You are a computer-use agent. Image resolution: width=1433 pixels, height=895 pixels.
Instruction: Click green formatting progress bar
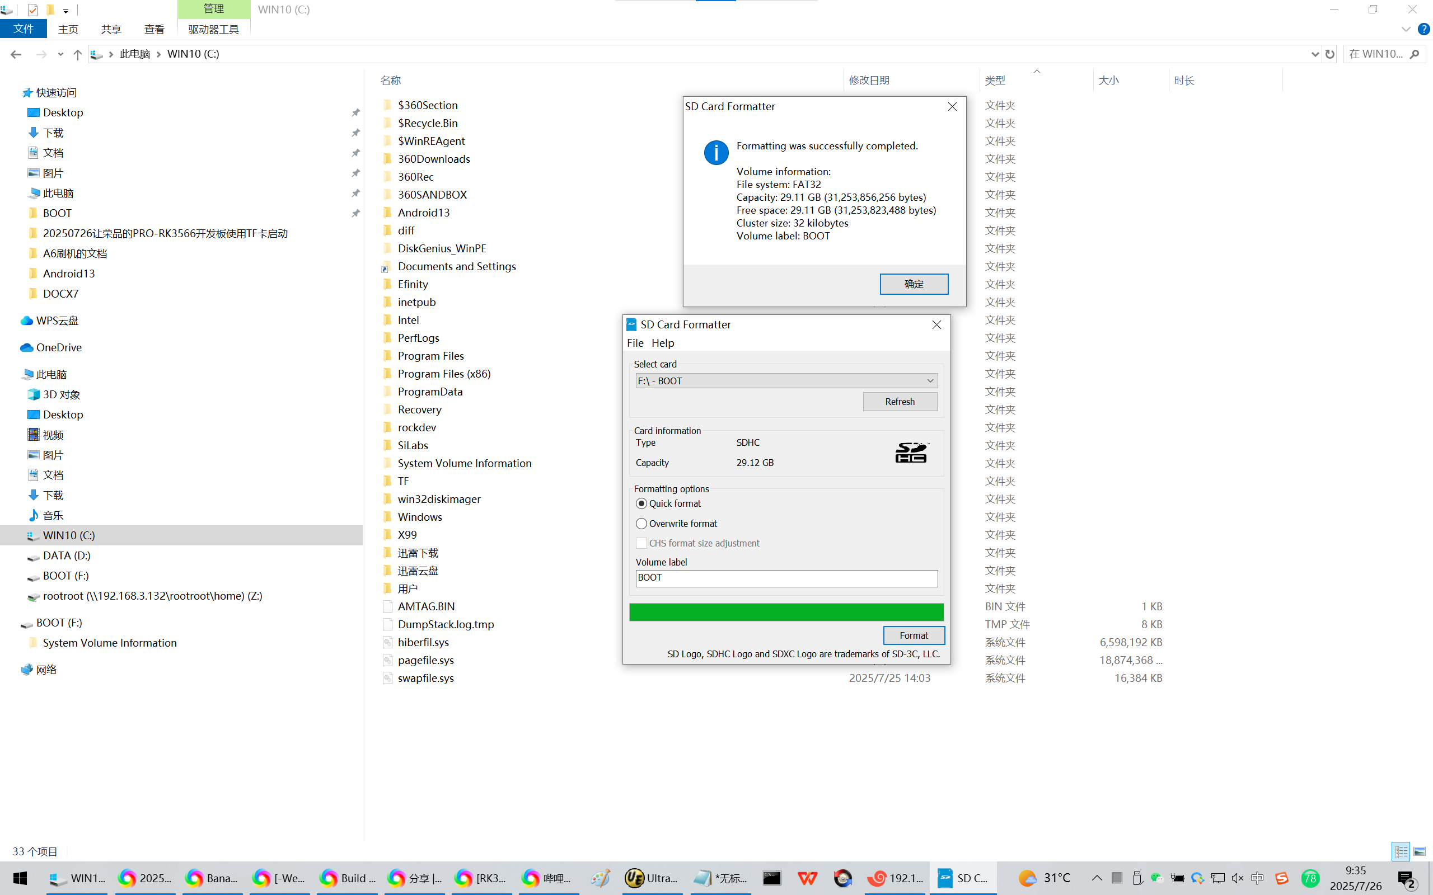[786, 611]
